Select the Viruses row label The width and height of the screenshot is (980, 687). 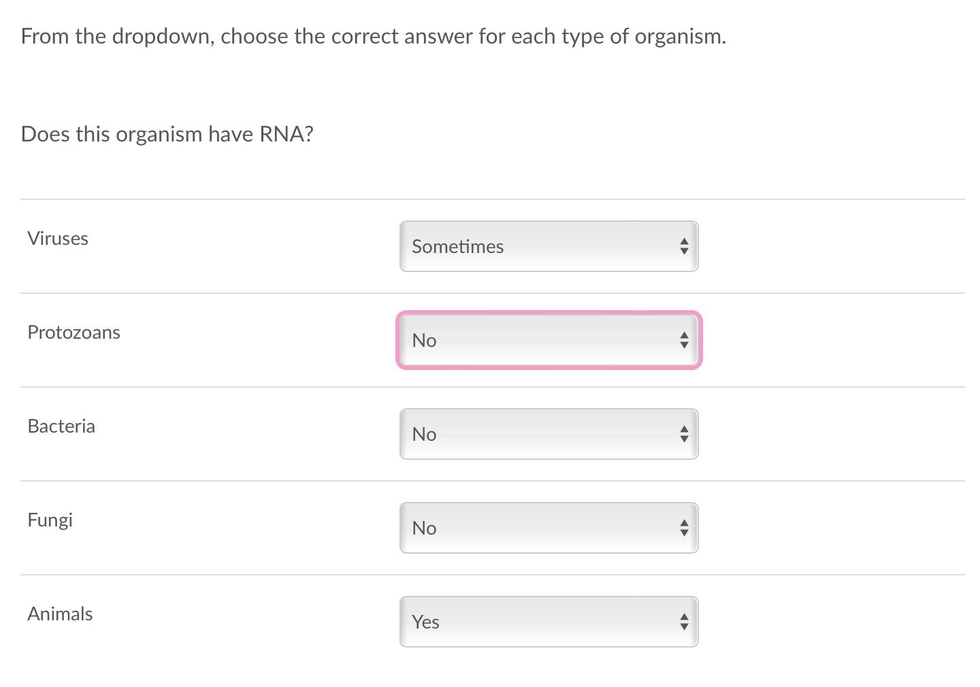point(58,238)
